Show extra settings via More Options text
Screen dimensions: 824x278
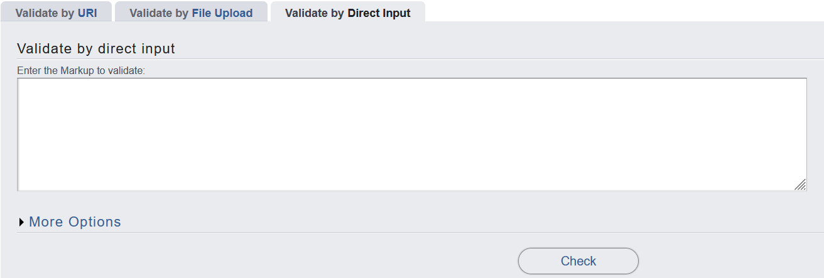[75, 222]
